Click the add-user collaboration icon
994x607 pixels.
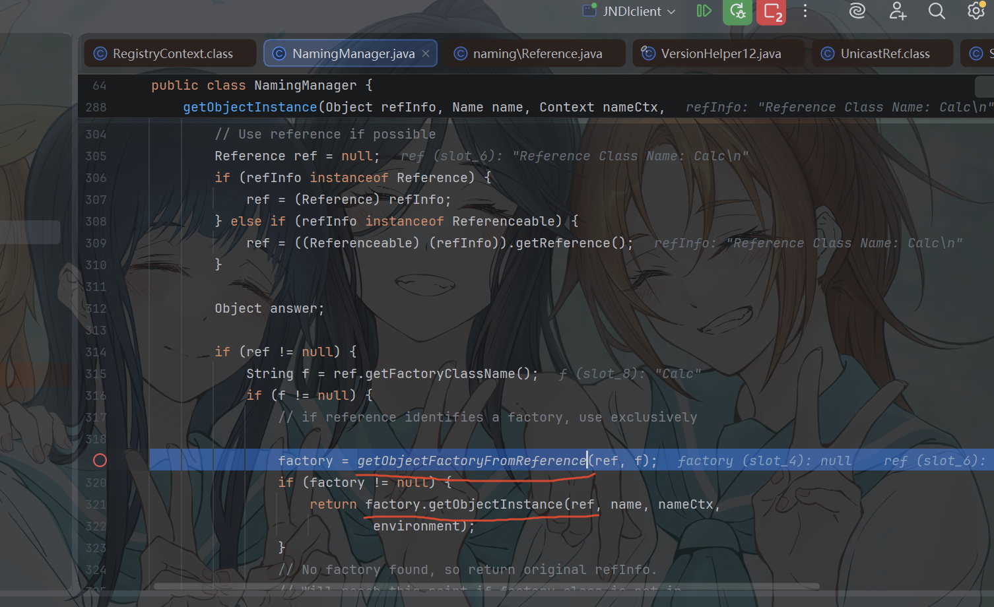[898, 11]
